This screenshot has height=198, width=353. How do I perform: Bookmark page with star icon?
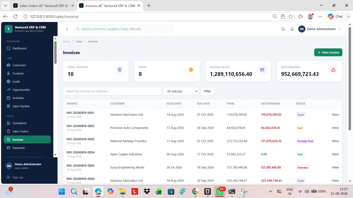(290, 16)
